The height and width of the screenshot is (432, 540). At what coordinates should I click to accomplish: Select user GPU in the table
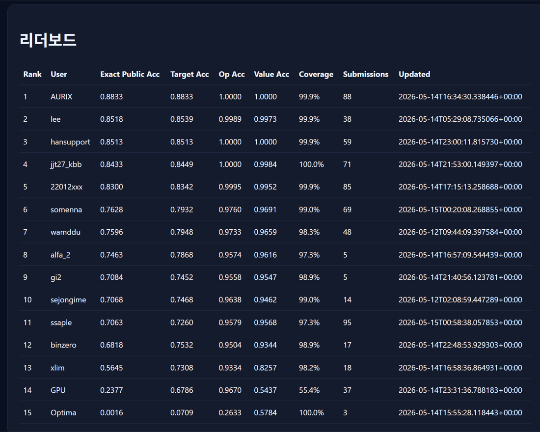tap(58, 390)
